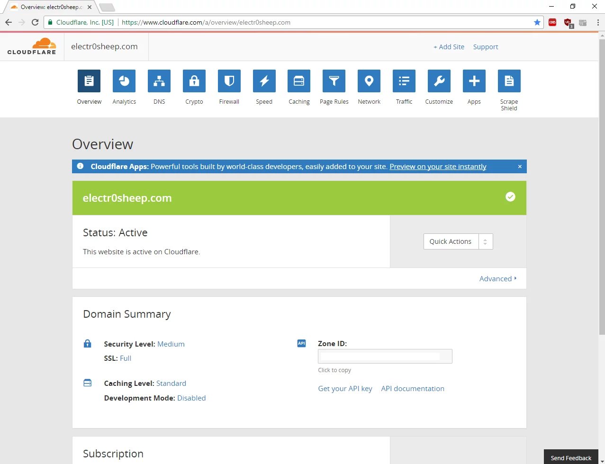
Task: Open the Caching settings icon
Action: (x=299, y=81)
